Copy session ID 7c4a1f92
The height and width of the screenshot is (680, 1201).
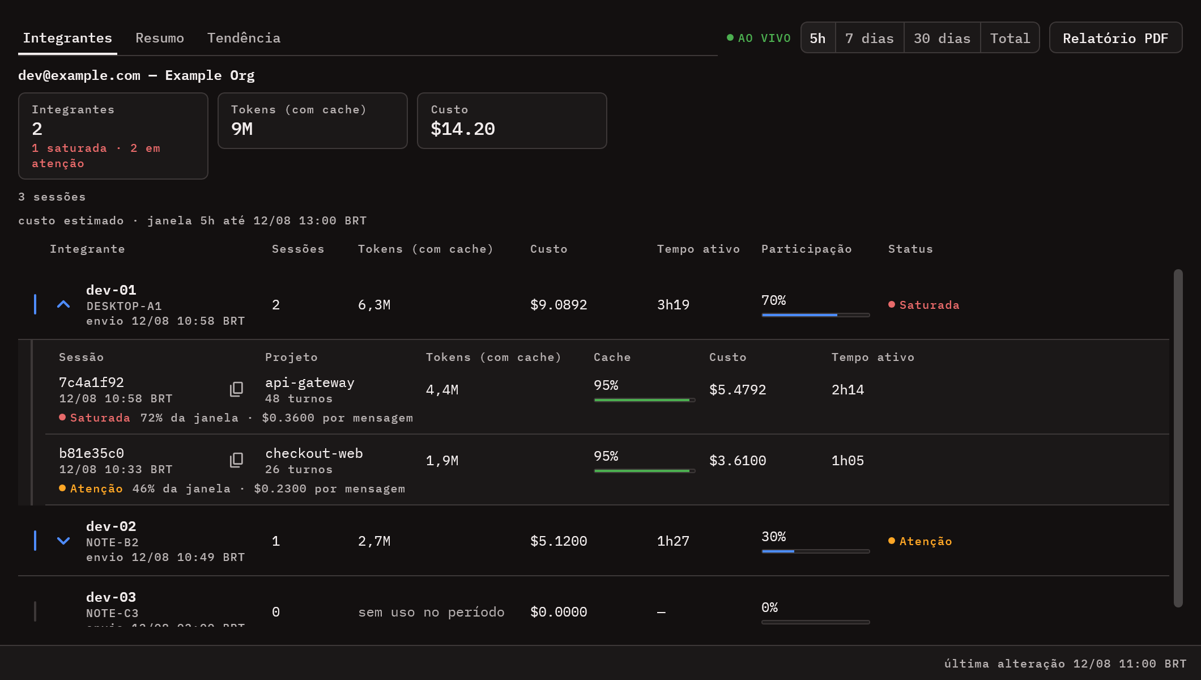[x=236, y=389]
